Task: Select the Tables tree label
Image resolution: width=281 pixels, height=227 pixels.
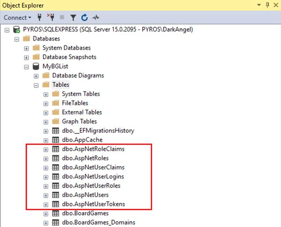Action: (61, 84)
